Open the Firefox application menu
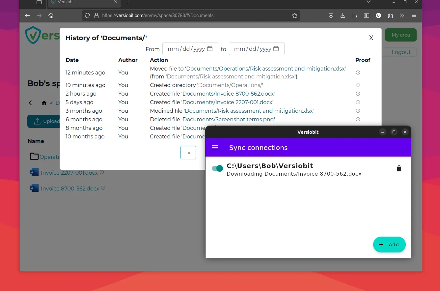The height and width of the screenshot is (291, 440). click(414, 15)
